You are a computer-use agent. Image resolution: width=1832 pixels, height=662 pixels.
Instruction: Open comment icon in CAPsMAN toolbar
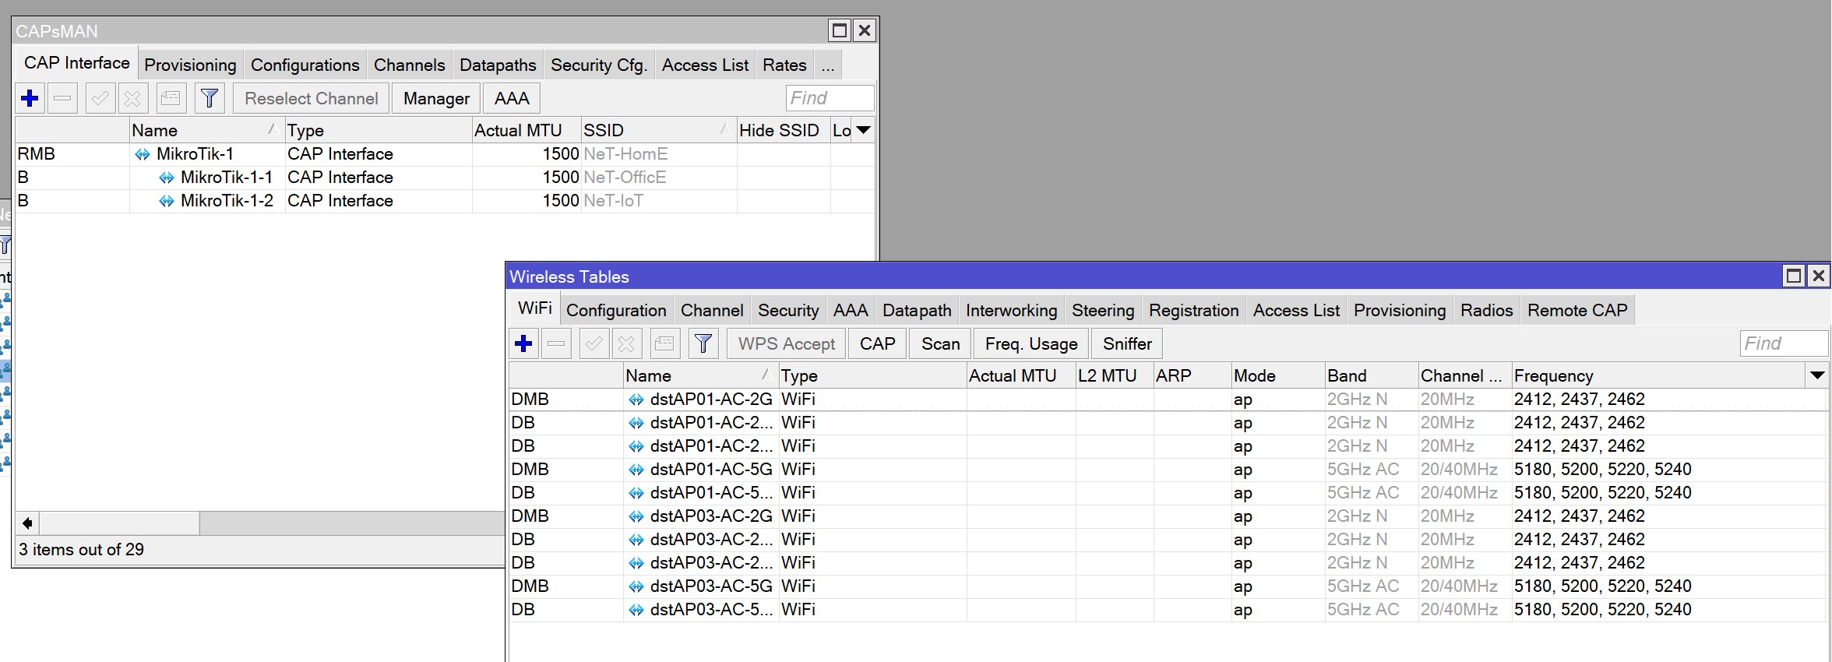(171, 99)
